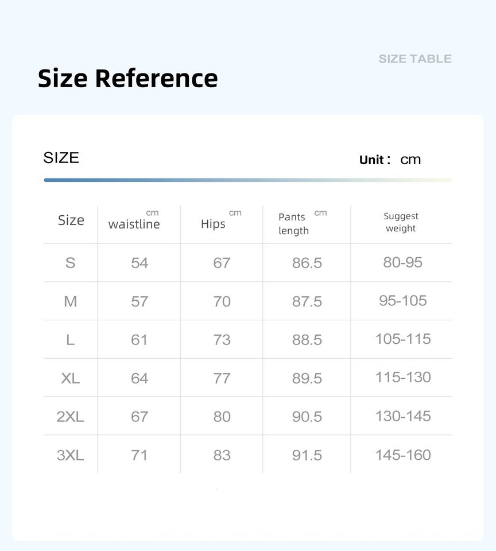Image resolution: width=496 pixels, height=551 pixels.
Task: Pick the 3XL size row label
Action: [x=70, y=455]
